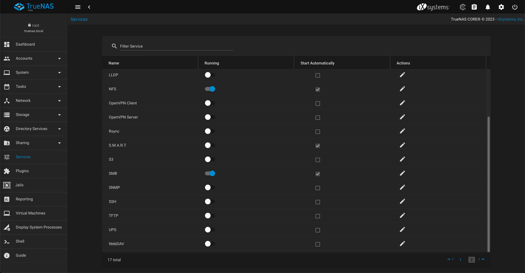Edit the NFS service settings
The image size is (525, 273).
402,89
